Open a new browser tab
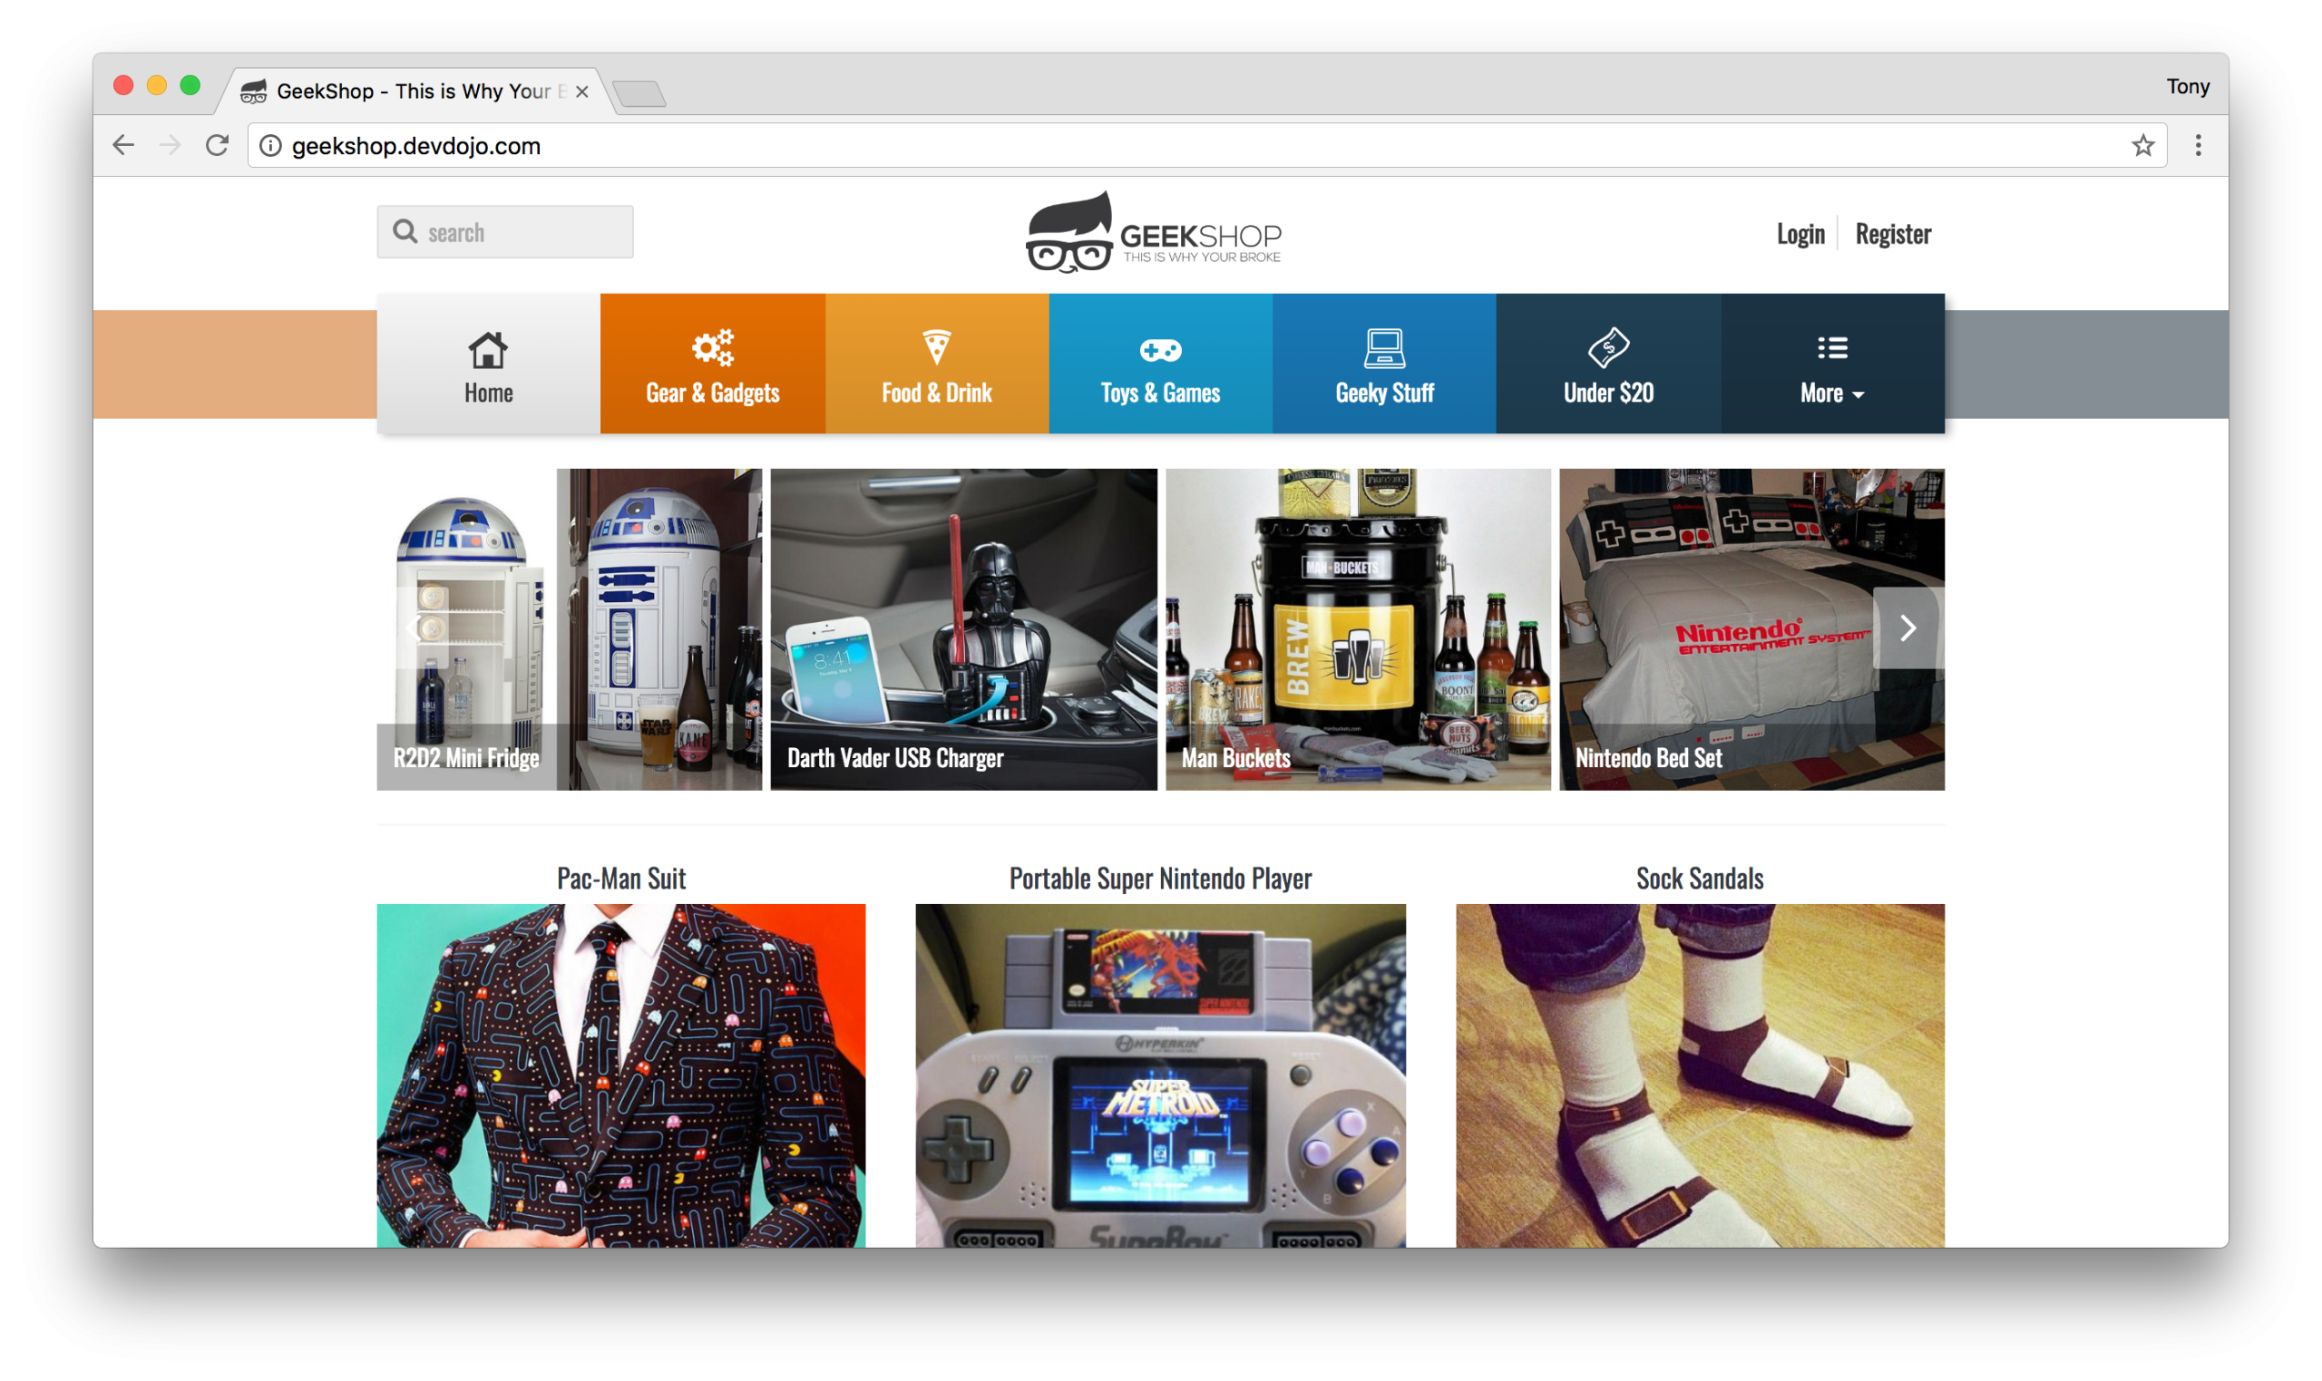 point(639,93)
